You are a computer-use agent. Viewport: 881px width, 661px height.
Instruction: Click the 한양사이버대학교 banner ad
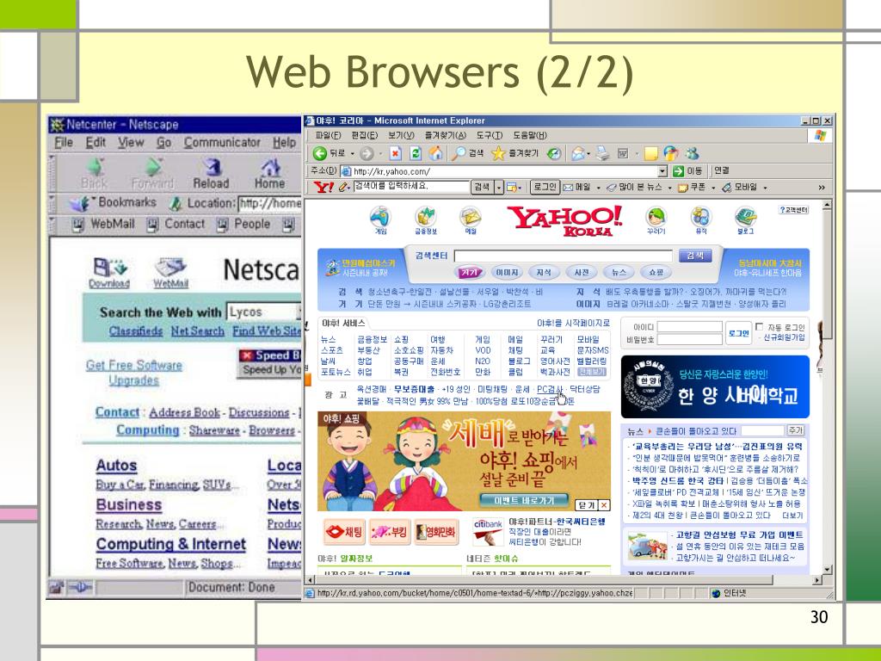tap(715, 386)
